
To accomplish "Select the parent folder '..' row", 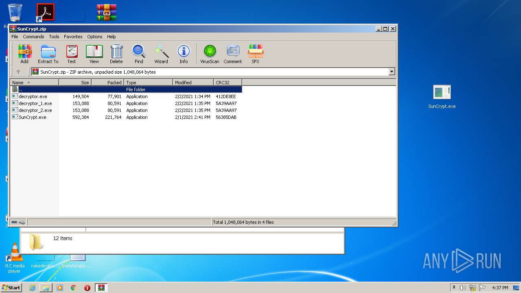I will click(126, 90).
